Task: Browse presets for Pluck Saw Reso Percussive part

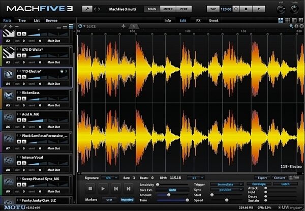Action: [x=19, y=136]
